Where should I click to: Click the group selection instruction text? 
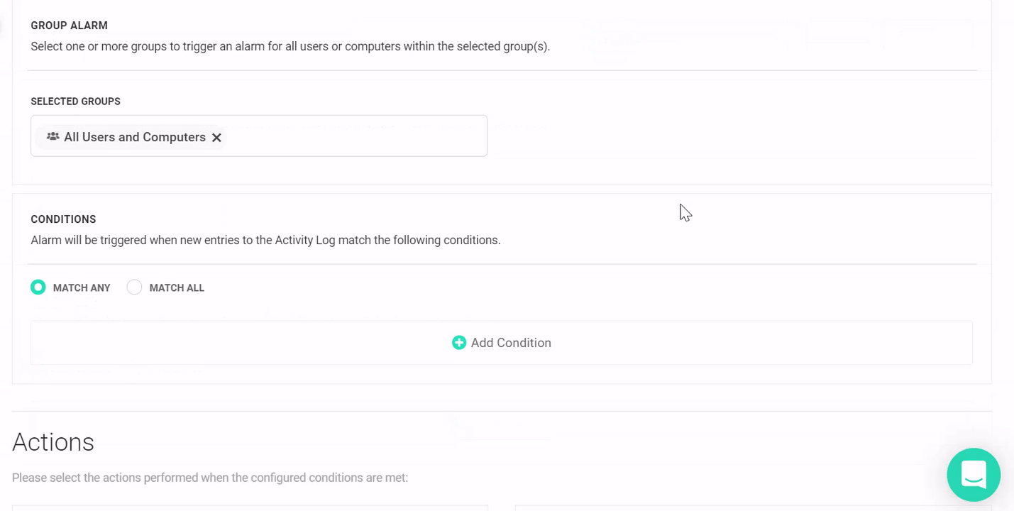pyautogui.click(x=290, y=45)
